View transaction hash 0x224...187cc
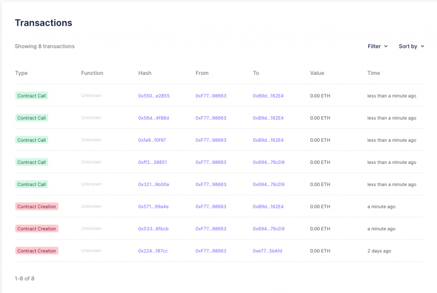437x293 pixels. (153, 251)
